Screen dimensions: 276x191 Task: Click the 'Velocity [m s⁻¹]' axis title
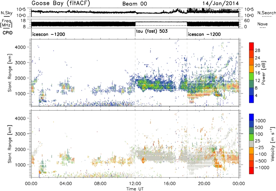point(273,144)
